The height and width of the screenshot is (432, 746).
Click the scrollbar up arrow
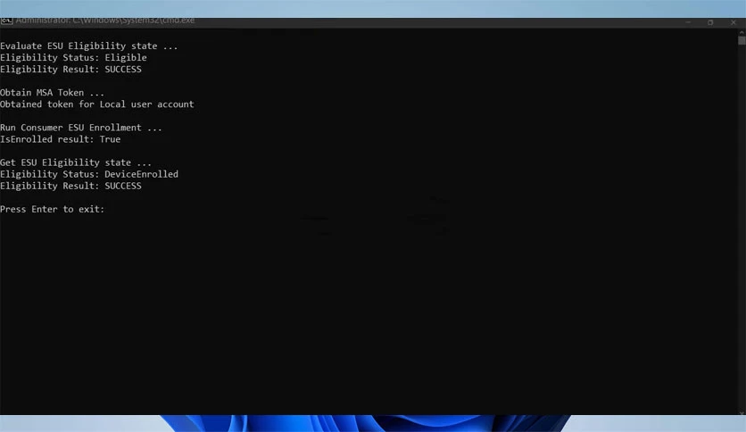tap(742, 32)
